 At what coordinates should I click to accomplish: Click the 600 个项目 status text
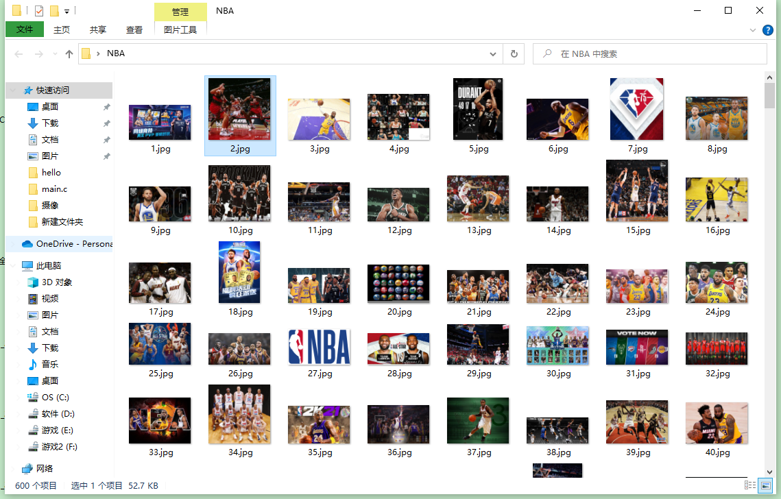(36, 485)
